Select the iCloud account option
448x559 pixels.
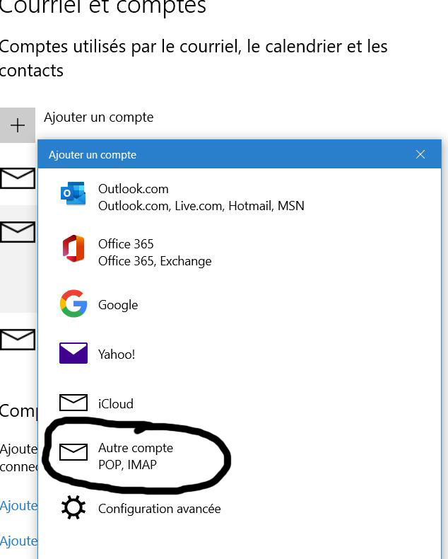pos(116,404)
